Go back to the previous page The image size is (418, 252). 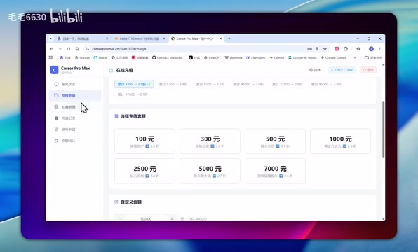coord(51,49)
